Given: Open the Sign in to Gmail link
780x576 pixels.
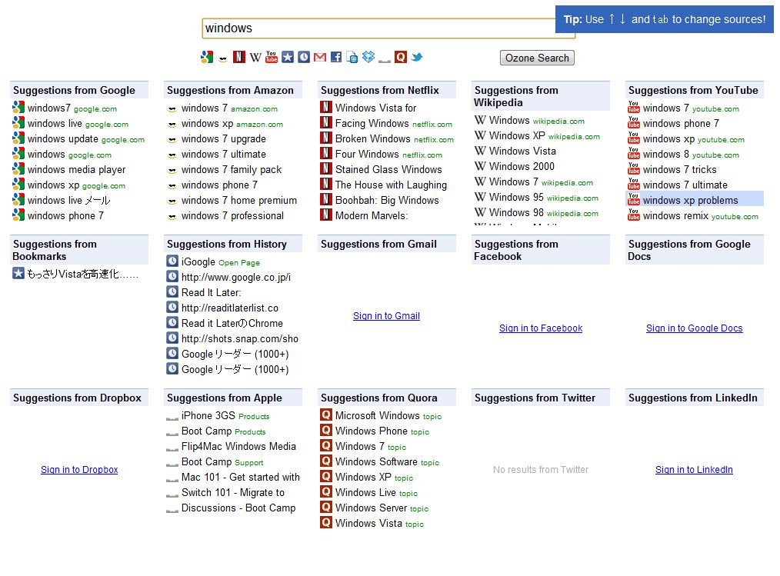Looking at the screenshot, I should pyautogui.click(x=386, y=316).
